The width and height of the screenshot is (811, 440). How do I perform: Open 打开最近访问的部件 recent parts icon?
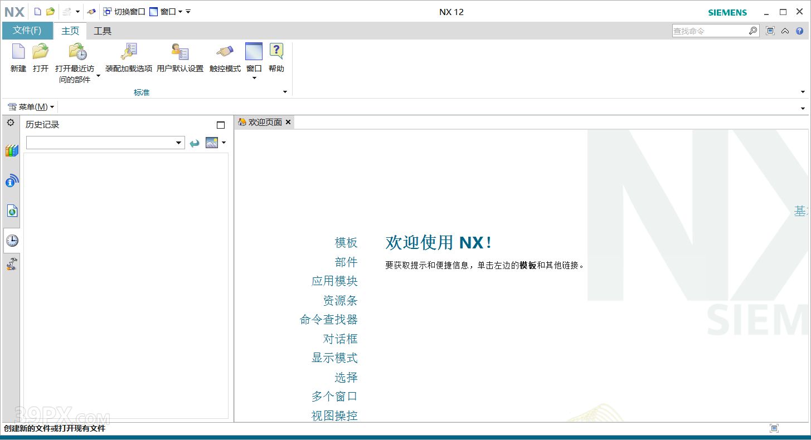point(77,51)
